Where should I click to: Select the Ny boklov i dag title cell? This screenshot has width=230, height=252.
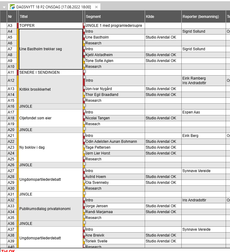coord(51,147)
